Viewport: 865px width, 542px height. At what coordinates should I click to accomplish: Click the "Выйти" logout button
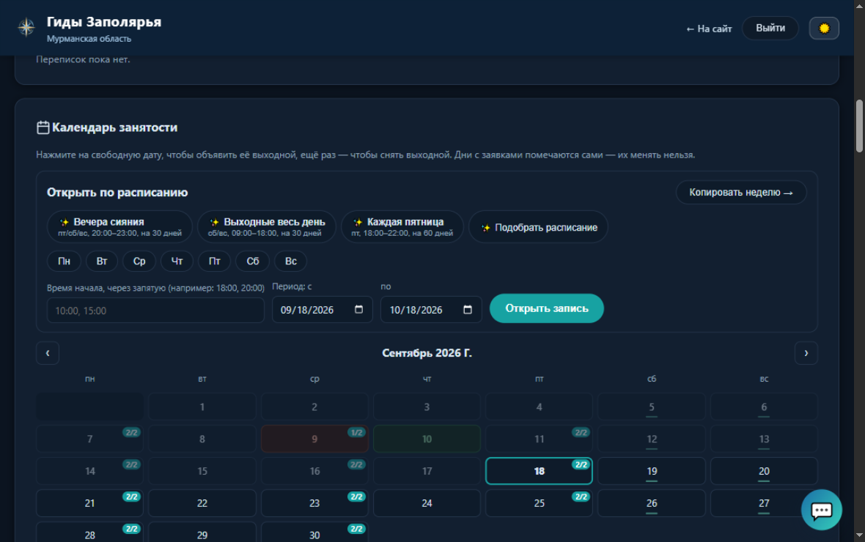[770, 28]
